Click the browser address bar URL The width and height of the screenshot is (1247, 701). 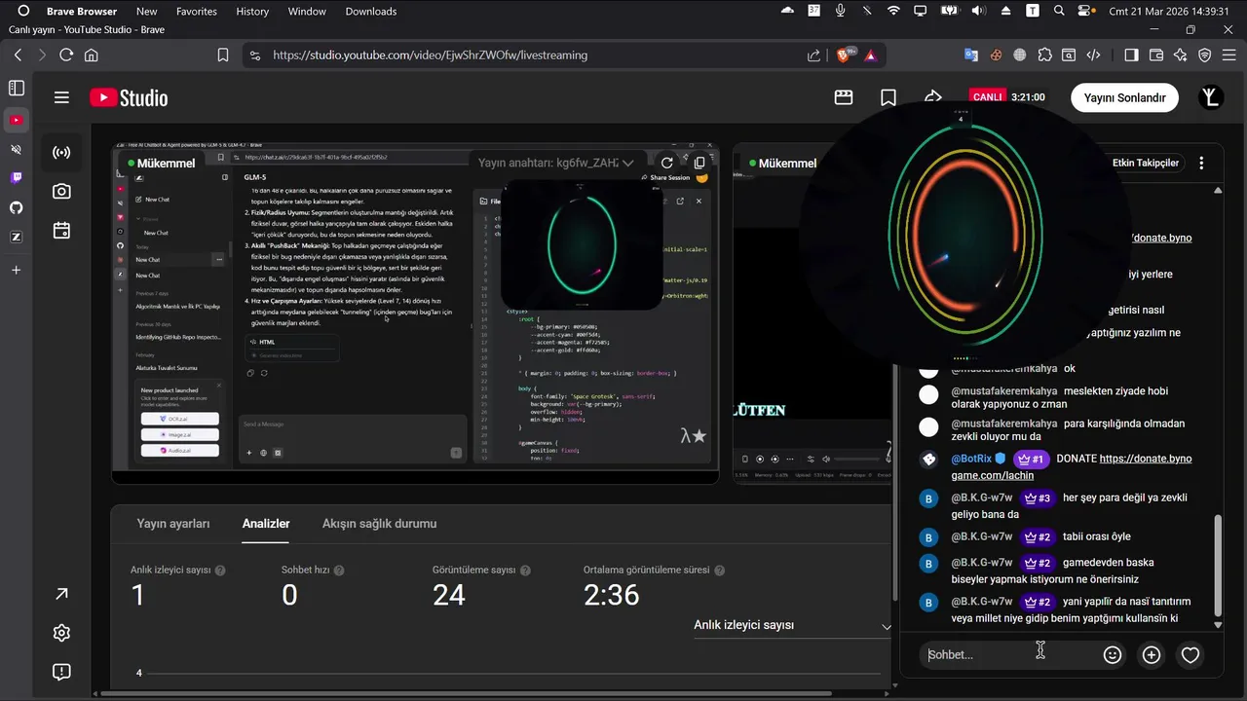click(x=430, y=55)
